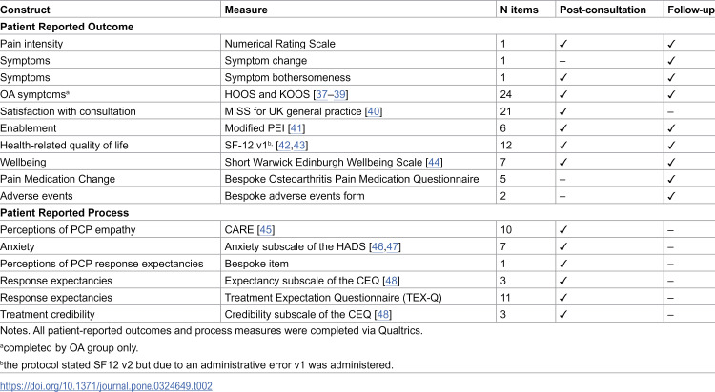Open citation 41 beside Modified PEI

[x=296, y=127]
